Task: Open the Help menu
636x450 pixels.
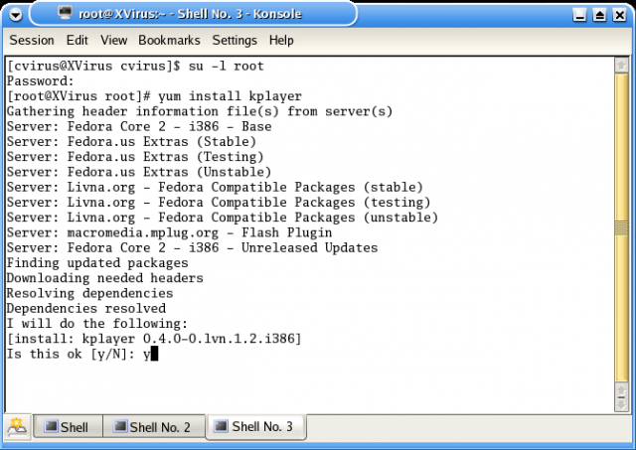Action: [281, 41]
